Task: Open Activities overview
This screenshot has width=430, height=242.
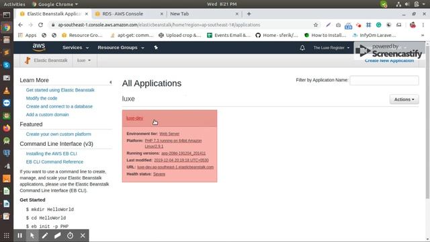Action: tap(14, 4)
